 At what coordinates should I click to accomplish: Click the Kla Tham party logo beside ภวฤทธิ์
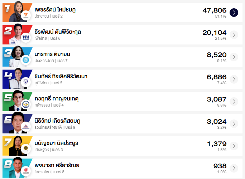pos(26,104)
